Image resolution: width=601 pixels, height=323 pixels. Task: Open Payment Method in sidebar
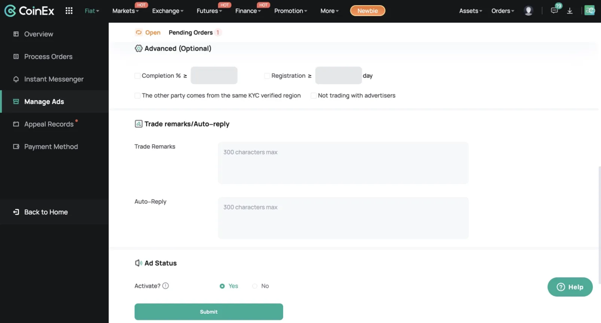(x=54, y=147)
